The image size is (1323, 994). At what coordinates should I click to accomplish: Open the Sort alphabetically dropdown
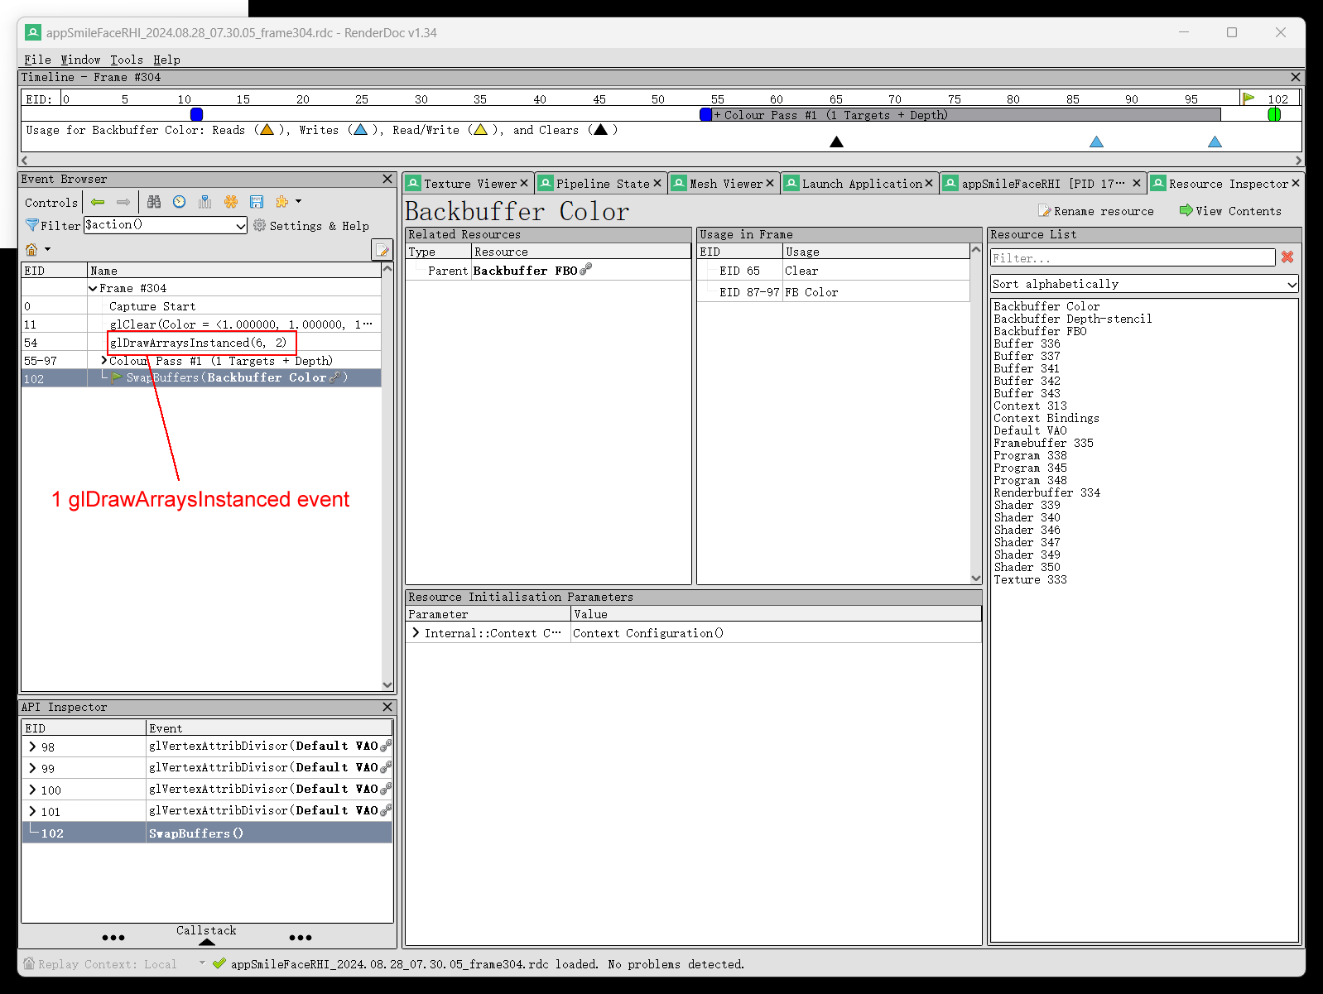1291,284
